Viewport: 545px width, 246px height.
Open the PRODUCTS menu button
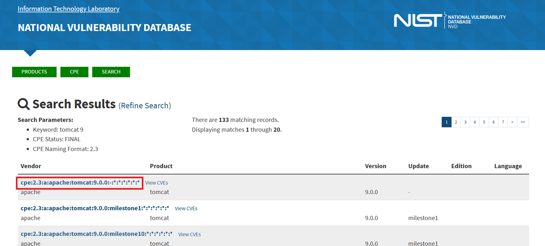tap(34, 72)
